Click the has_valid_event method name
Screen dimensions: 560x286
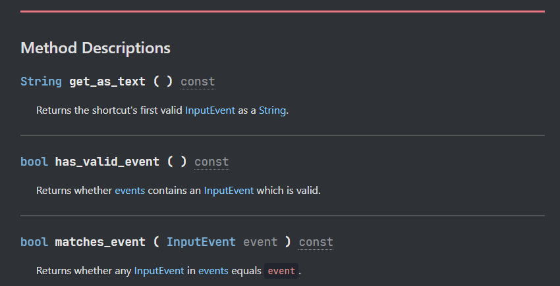tap(107, 162)
